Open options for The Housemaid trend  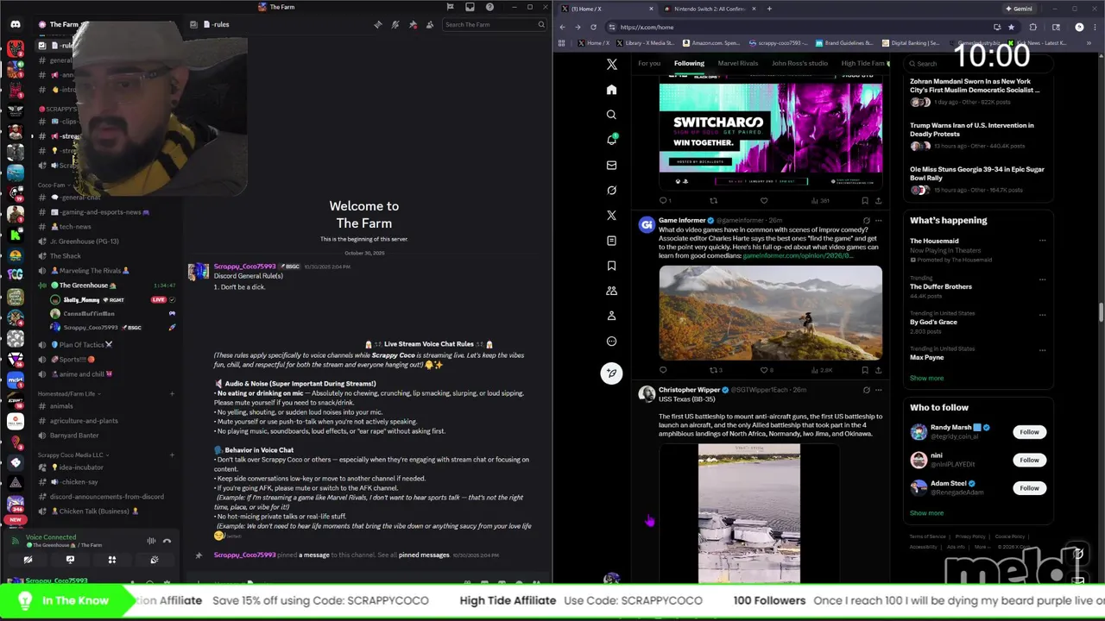coord(1042,241)
